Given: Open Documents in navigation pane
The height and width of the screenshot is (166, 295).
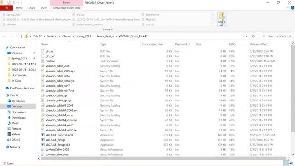Looking at the screenshot, I should [x=18, y=112].
